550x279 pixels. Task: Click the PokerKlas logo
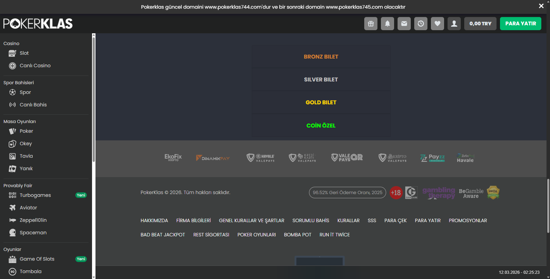[x=38, y=24]
